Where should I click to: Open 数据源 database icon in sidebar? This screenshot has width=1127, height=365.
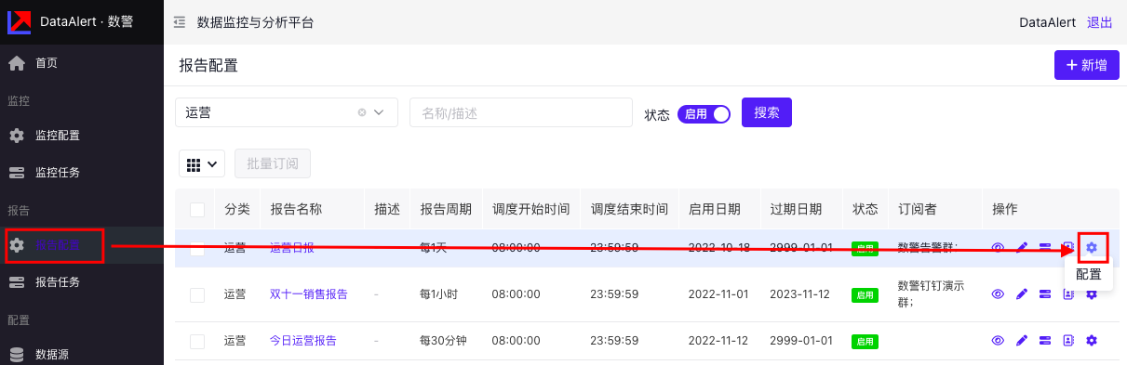(x=17, y=354)
